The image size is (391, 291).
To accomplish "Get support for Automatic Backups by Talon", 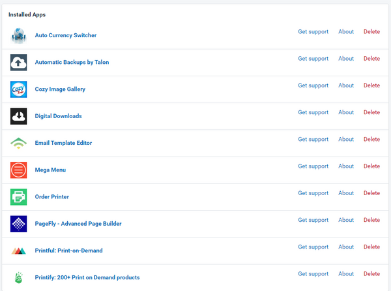I will tap(313, 59).
